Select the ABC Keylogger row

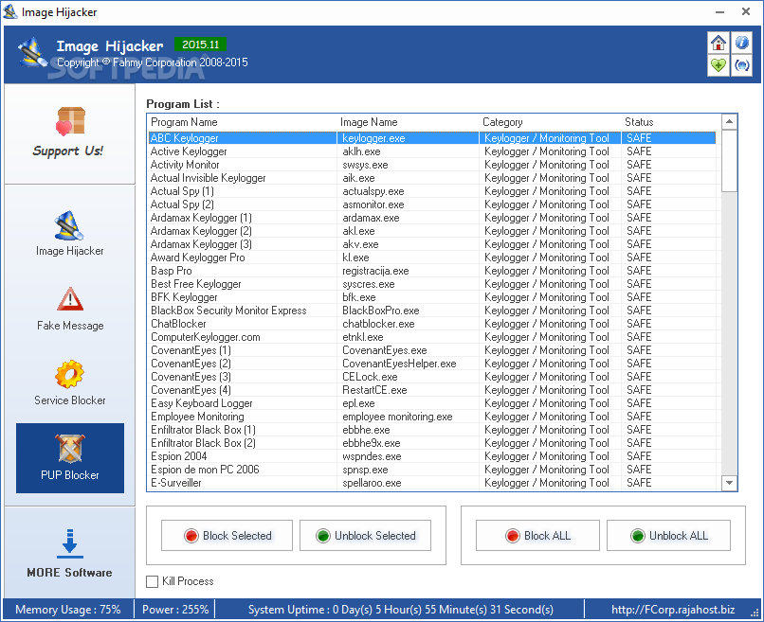tap(432, 138)
